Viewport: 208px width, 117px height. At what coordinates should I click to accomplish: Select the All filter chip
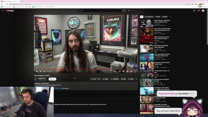tap(142, 17)
